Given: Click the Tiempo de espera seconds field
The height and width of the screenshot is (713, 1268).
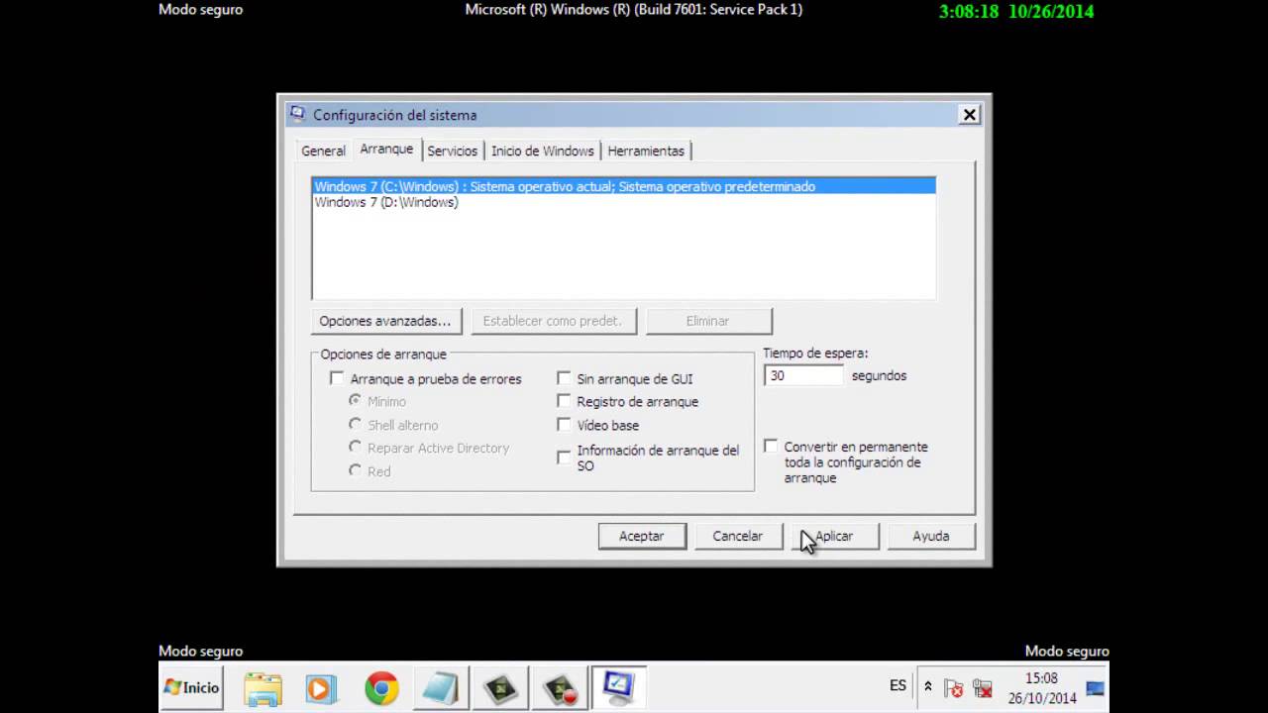Looking at the screenshot, I should (x=803, y=375).
